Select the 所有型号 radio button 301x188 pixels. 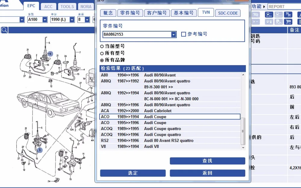[102, 53]
